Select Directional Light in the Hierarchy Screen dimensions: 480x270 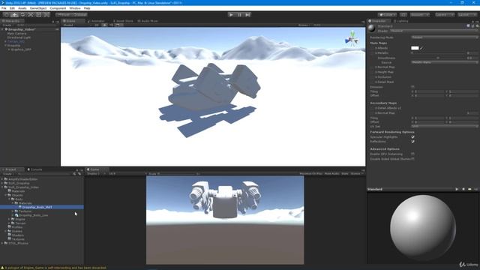pos(19,37)
